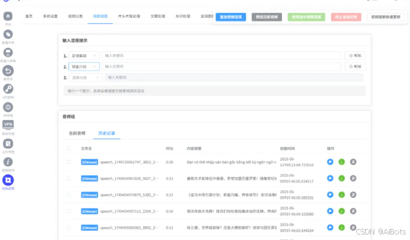The height and width of the screenshot is (240, 410).
Task: Switch to the 水印处理 tab
Action: (182, 16)
